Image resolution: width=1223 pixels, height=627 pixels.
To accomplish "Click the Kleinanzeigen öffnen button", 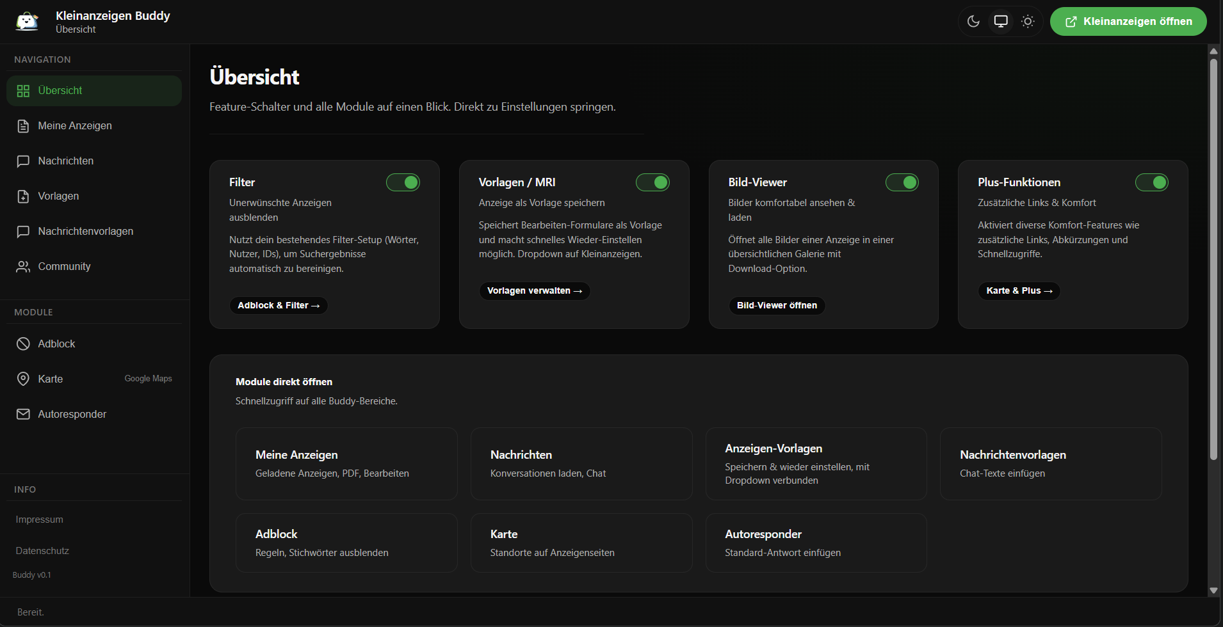I will (x=1128, y=21).
